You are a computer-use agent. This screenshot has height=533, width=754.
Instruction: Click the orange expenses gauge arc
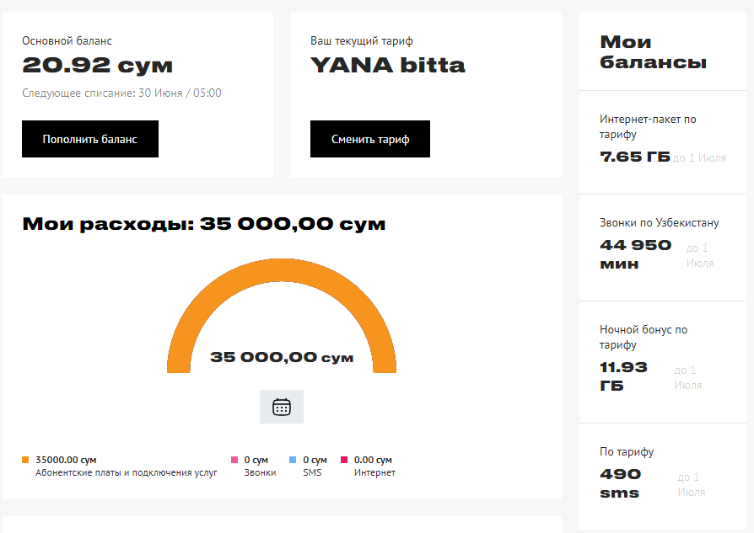[282, 269]
